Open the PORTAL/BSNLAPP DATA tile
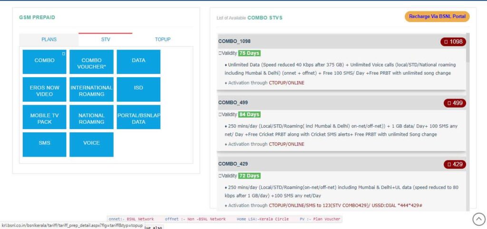This screenshot has width=487, height=229. point(138,117)
